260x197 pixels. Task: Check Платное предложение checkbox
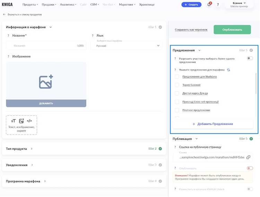(177, 110)
